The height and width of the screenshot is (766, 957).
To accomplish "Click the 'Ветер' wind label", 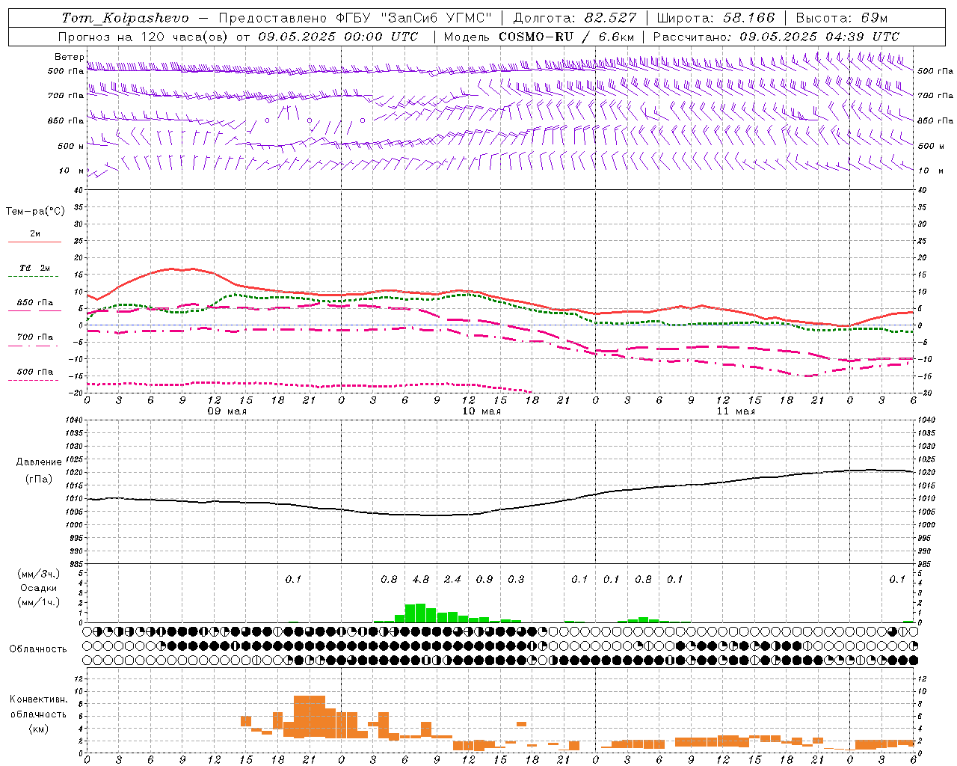I will click(x=69, y=57).
